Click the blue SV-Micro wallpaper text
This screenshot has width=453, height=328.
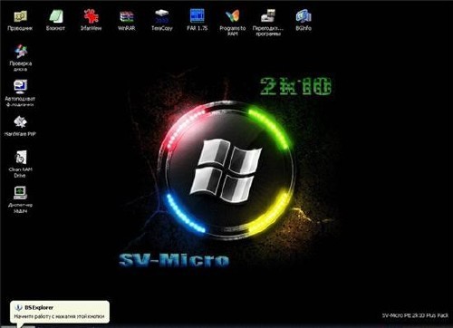pos(174,260)
